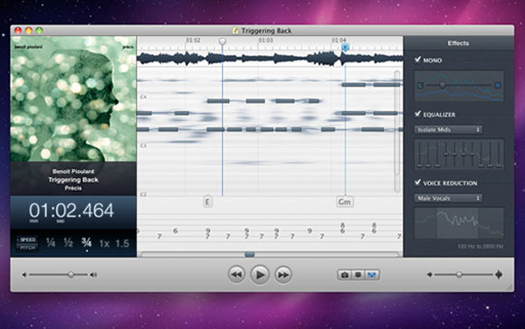Click the zoom slider knob
525x329 pixels.
(x=459, y=275)
